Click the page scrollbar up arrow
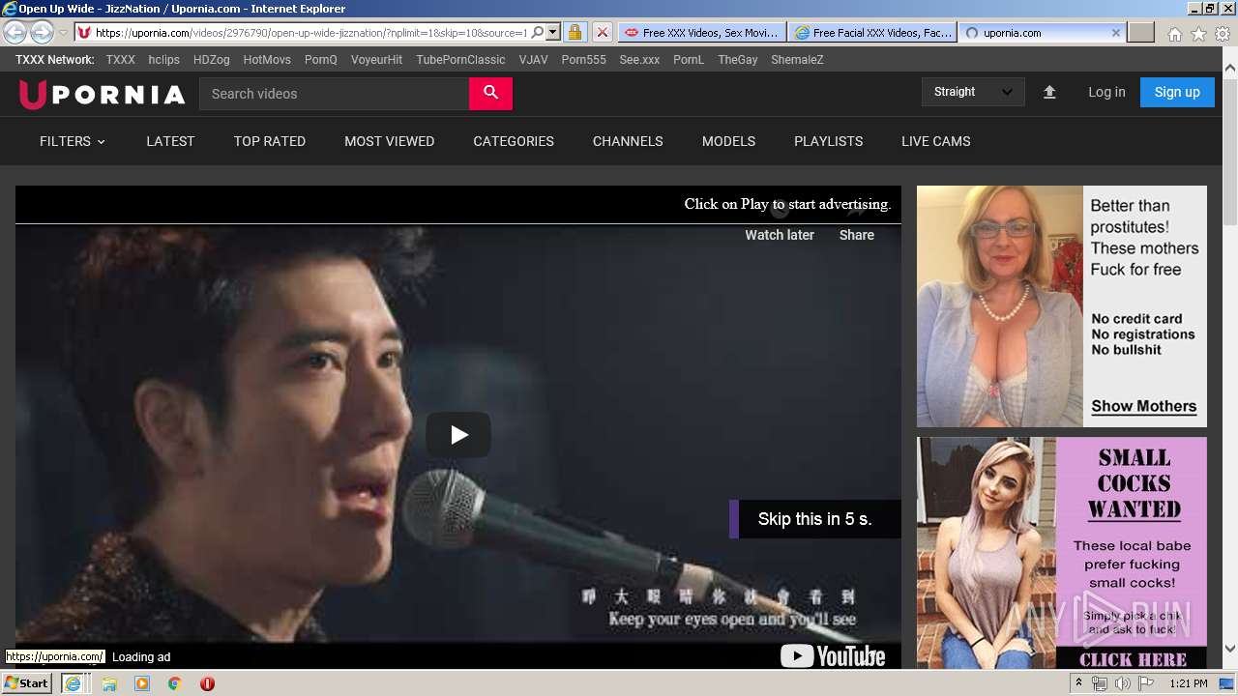1238x696 pixels. (1229, 68)
